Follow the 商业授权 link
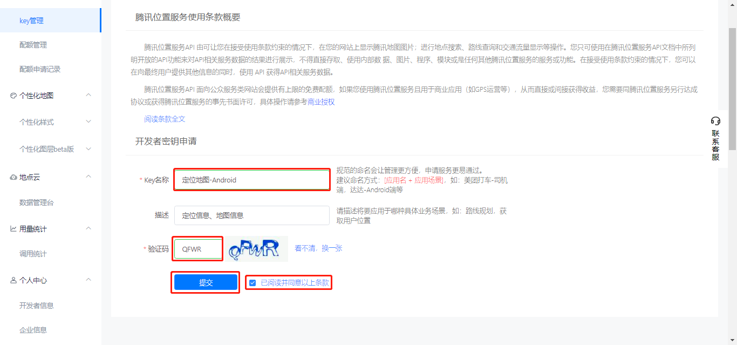The image size is (737, 345). [321, 102]
